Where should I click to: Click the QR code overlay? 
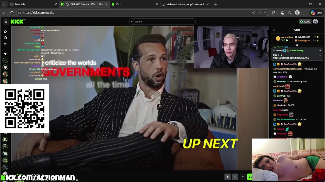[x=25, y=109]
